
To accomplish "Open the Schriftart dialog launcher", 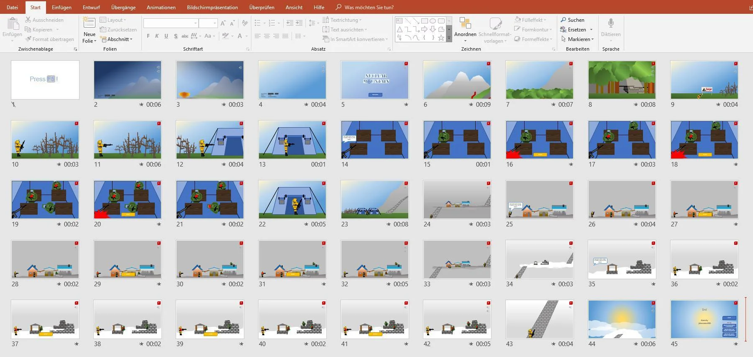I will [248, 49].
